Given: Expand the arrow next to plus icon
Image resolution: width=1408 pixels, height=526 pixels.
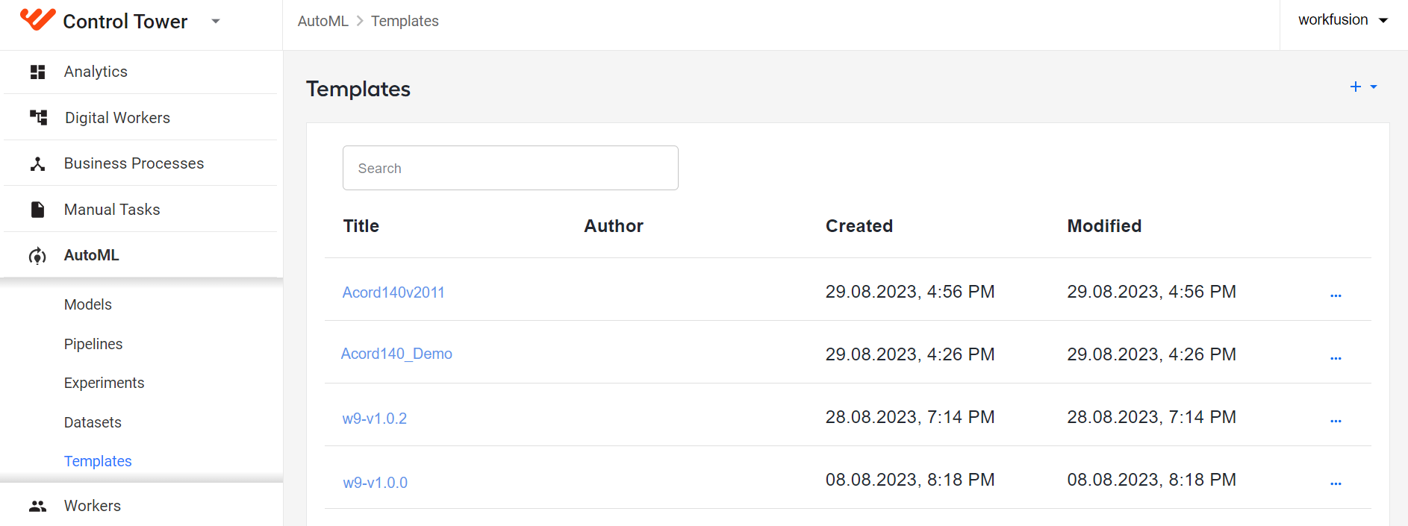Looking at the screenshot, I should [x=1374, y=87].
